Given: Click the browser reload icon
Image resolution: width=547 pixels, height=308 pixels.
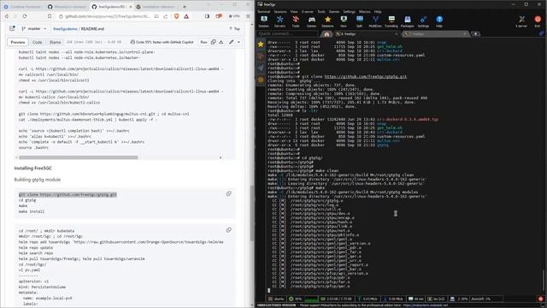Looking at the screenshot, I should 25,16.
